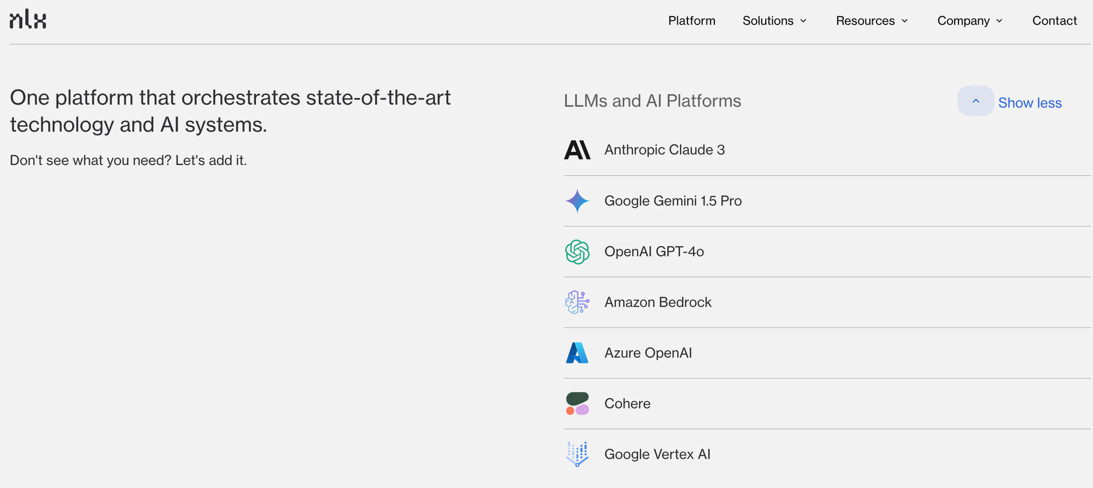
Task: Open the Company dropdown menu
Action: coord(970,21)
